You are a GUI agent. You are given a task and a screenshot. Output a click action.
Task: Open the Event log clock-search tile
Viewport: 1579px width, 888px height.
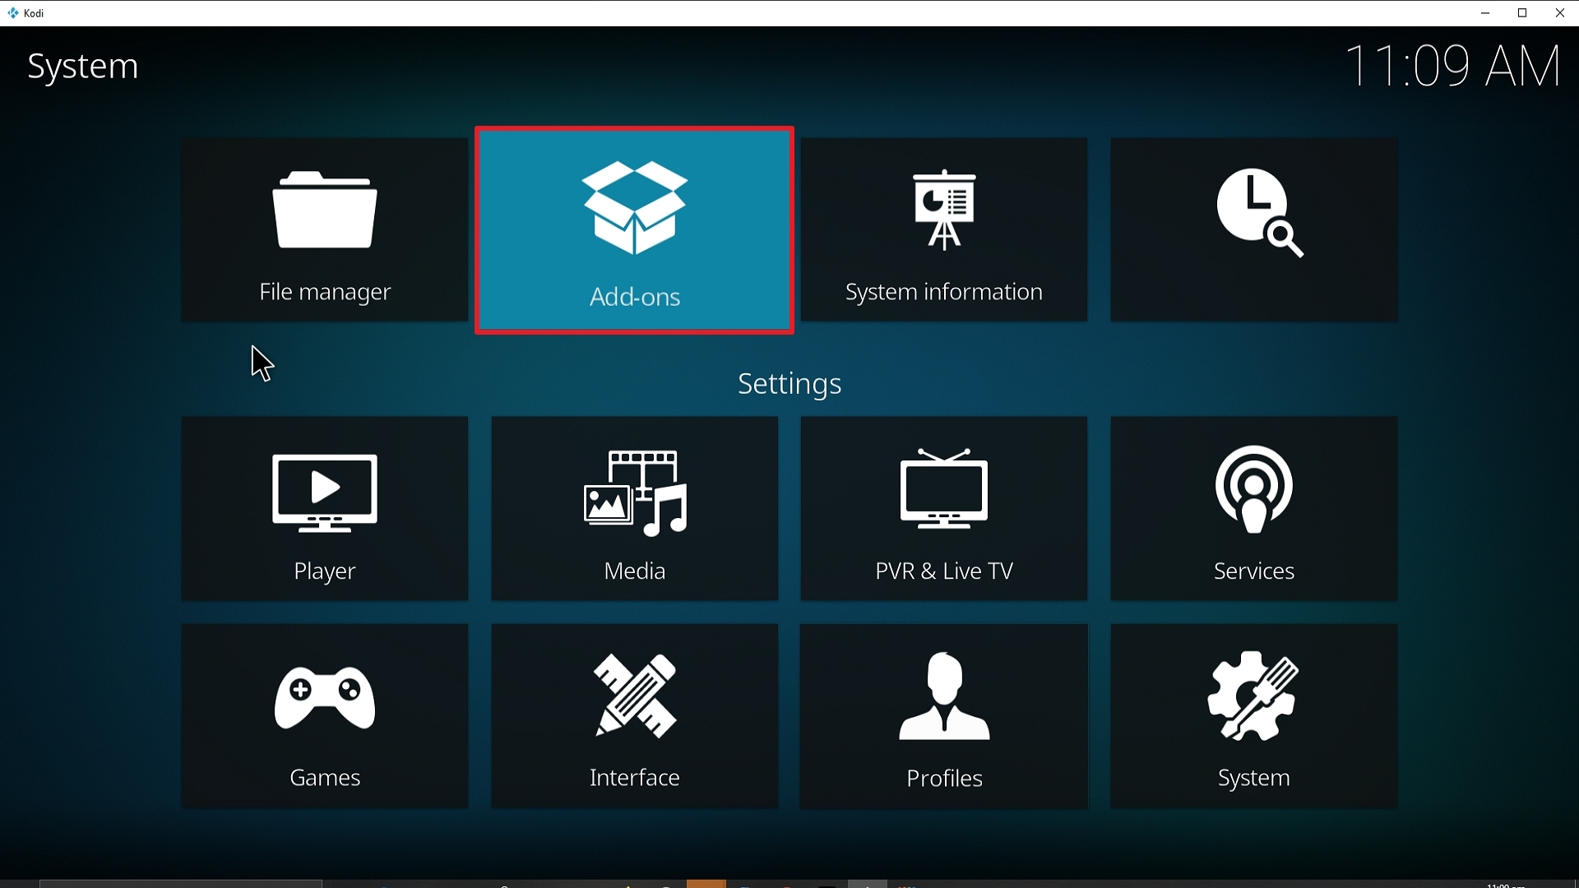coord(1254,230)
